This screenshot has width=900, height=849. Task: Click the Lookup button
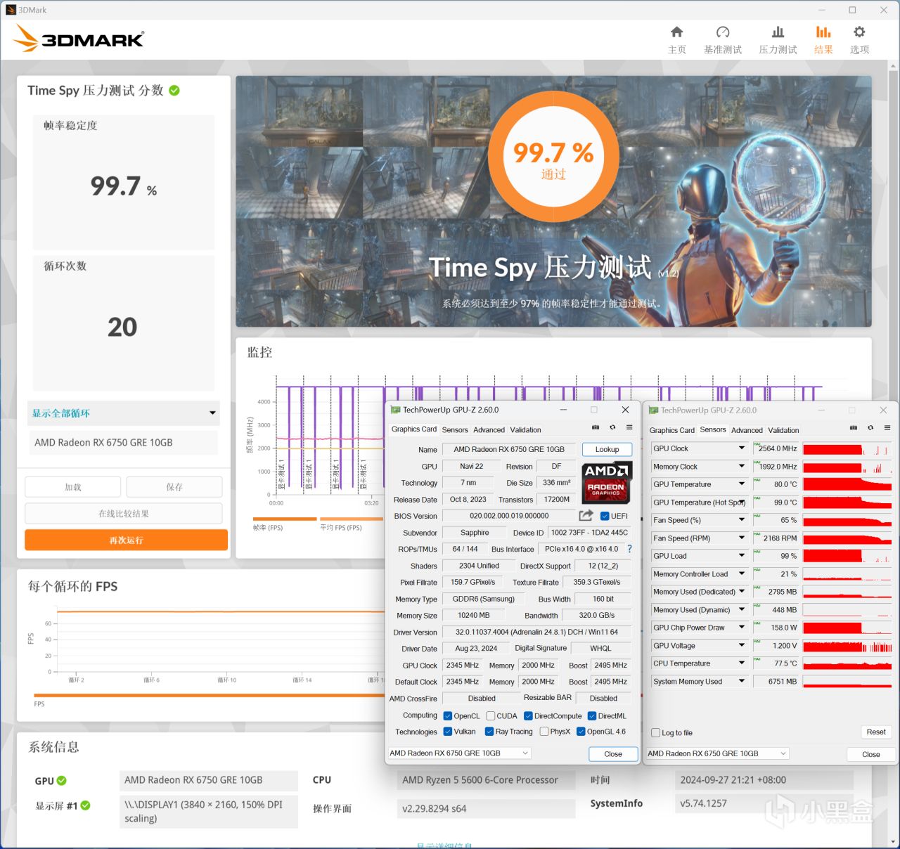click(x=607, y=449)
